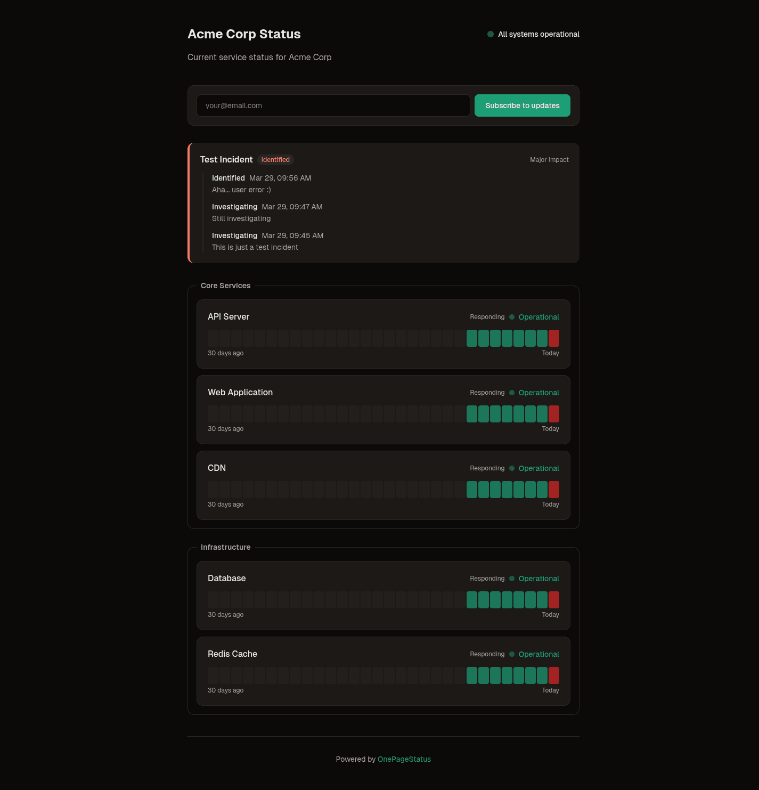Click the red uptime bar for API Server
This screenshot has width=759, height=790.
click(x=554, y=338)
